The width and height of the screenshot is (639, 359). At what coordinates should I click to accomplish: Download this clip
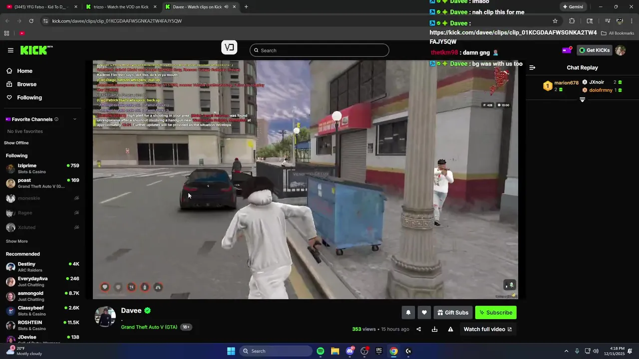click(x=434, y=329)
